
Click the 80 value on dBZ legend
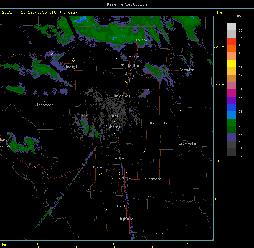(240, 23)
